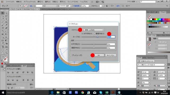Confirm warp options with OK

click(99, 55)
